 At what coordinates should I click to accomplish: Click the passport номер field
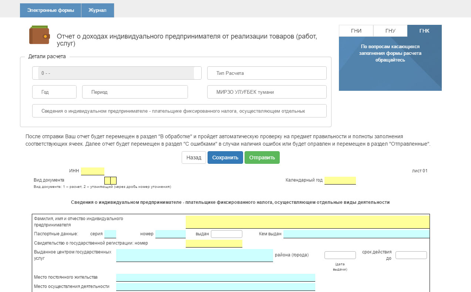point(170,234)
